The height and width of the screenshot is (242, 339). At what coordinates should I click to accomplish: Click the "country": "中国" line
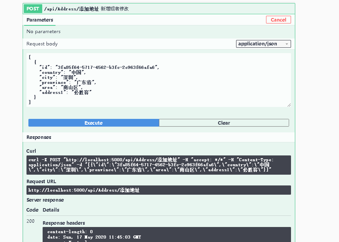pyautogui.click(x=63, y=72)
